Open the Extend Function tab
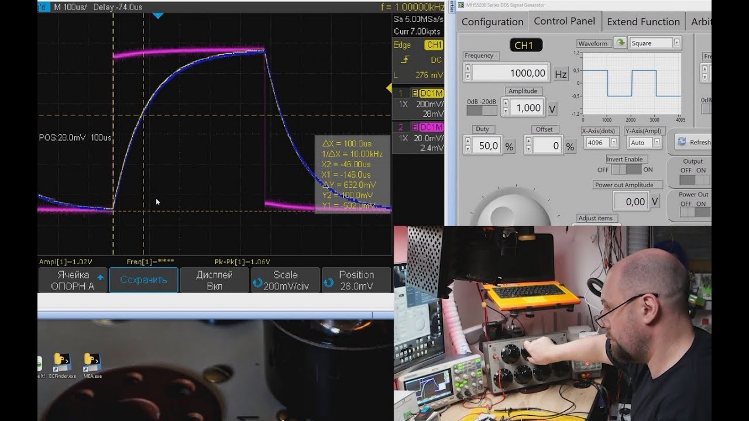 pos(643,22)
